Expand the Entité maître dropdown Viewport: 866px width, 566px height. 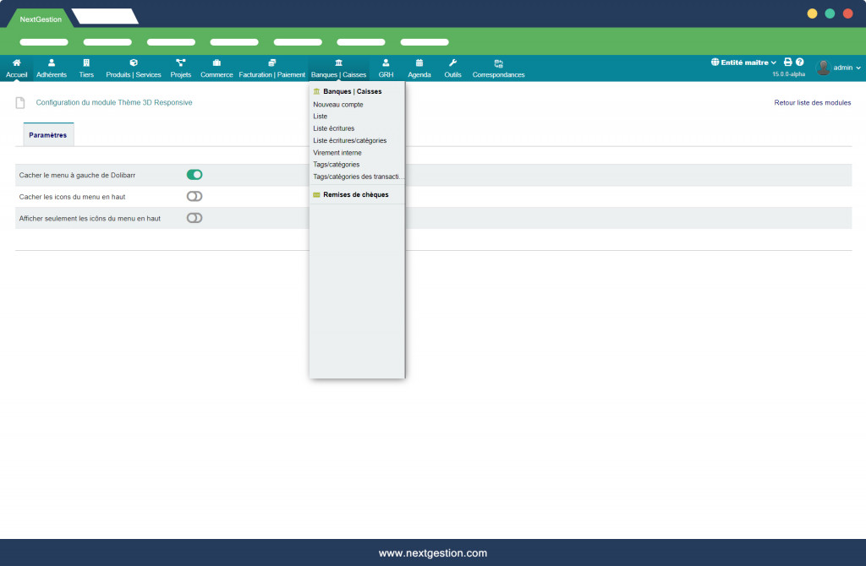(x=744, y=63)
